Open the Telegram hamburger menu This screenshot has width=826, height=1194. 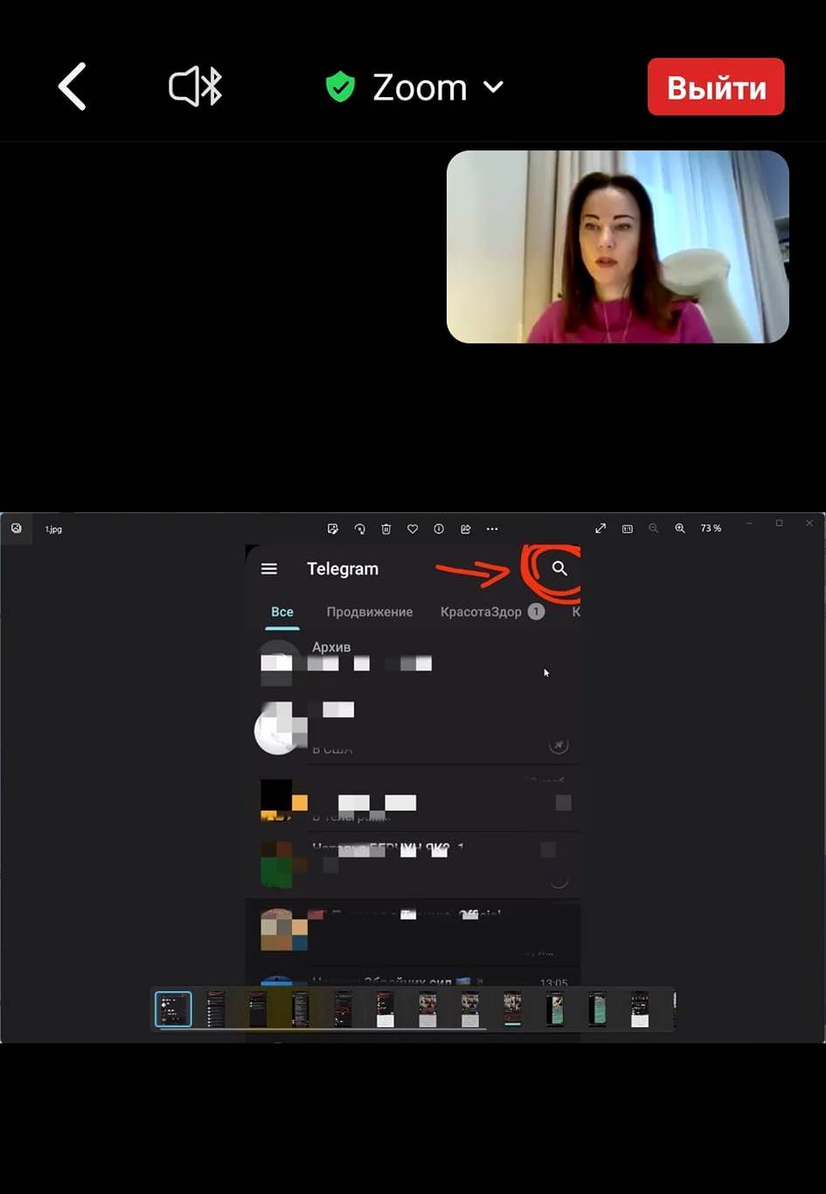pyautogui.click(x=269, y=569)
